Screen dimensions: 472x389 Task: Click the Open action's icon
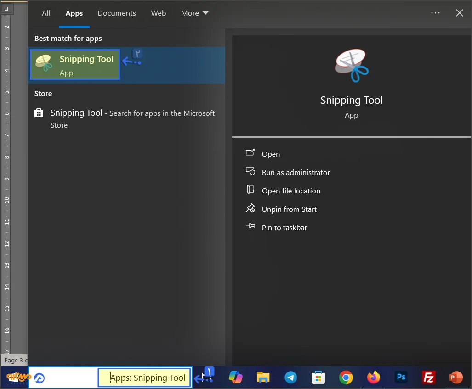point(250,152)
